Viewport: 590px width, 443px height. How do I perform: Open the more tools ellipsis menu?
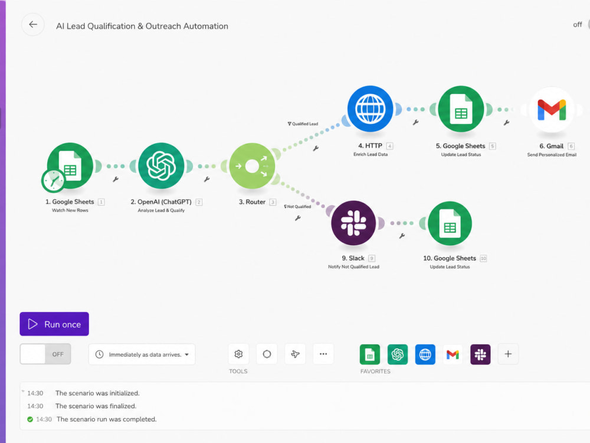coord(323,354)
